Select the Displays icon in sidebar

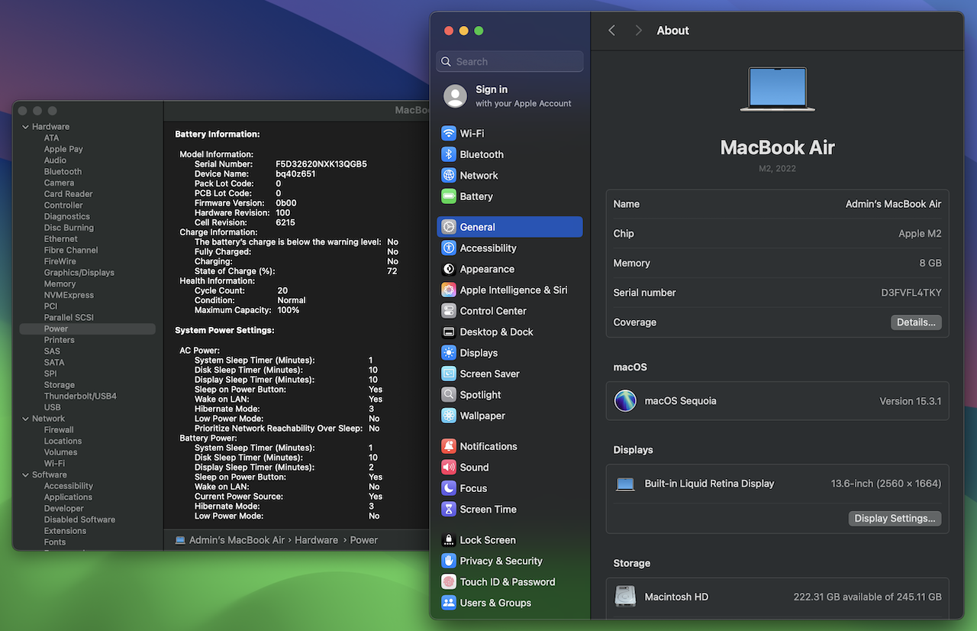click(x=449, y=353)
